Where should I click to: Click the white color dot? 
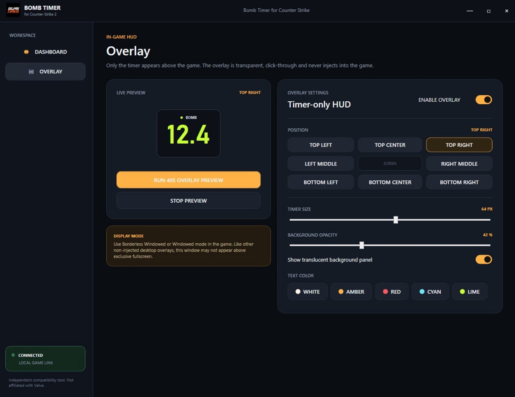pyautogui.click(x=298, y=292)
